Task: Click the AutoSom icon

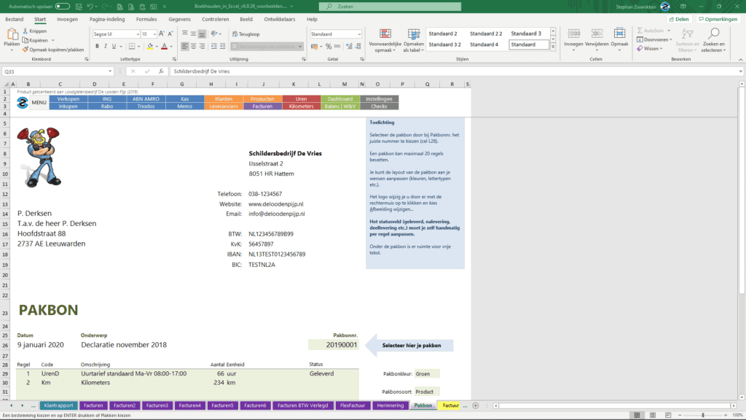Action: 640,31
